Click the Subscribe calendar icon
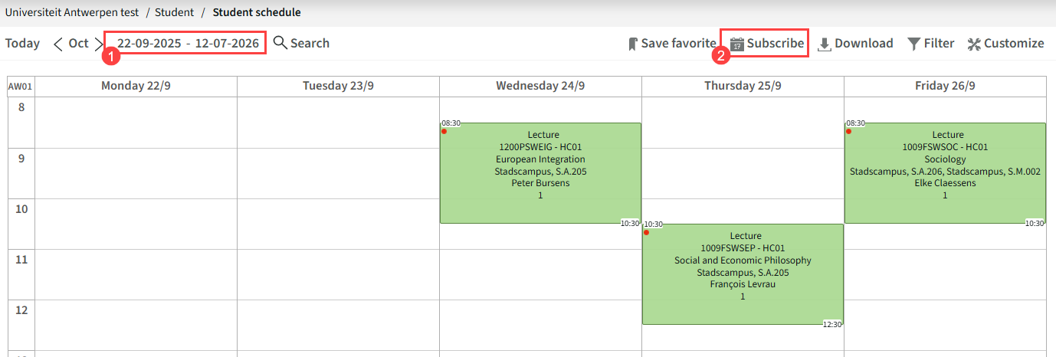 (x=736, y=44)
